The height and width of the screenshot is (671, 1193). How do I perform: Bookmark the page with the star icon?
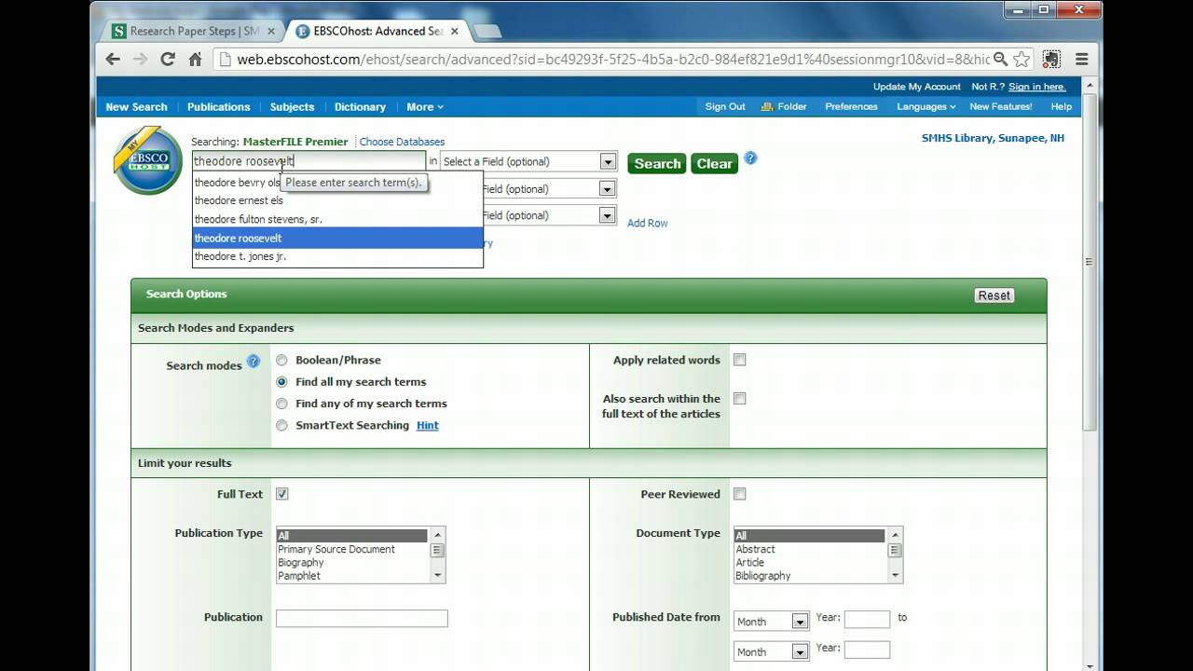[x=1022, y=59]
